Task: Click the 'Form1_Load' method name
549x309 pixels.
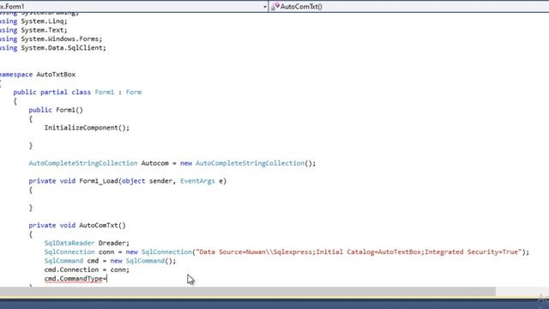Action: click(99, 181)
